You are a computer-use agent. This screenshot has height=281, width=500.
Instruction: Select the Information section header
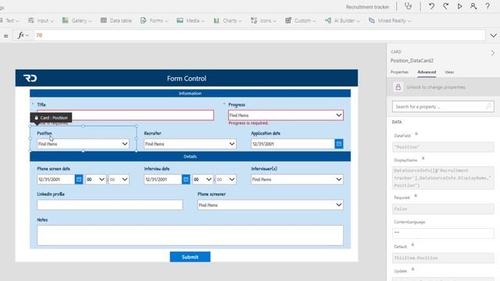(x=190, y=94)
